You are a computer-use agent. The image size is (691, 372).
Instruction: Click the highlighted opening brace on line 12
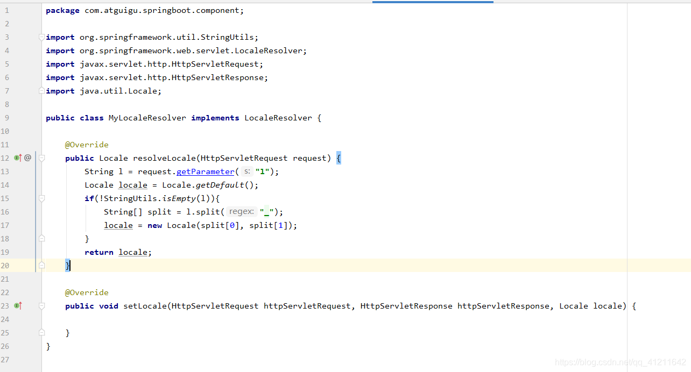pyautogui.click(x=339, y=158)
